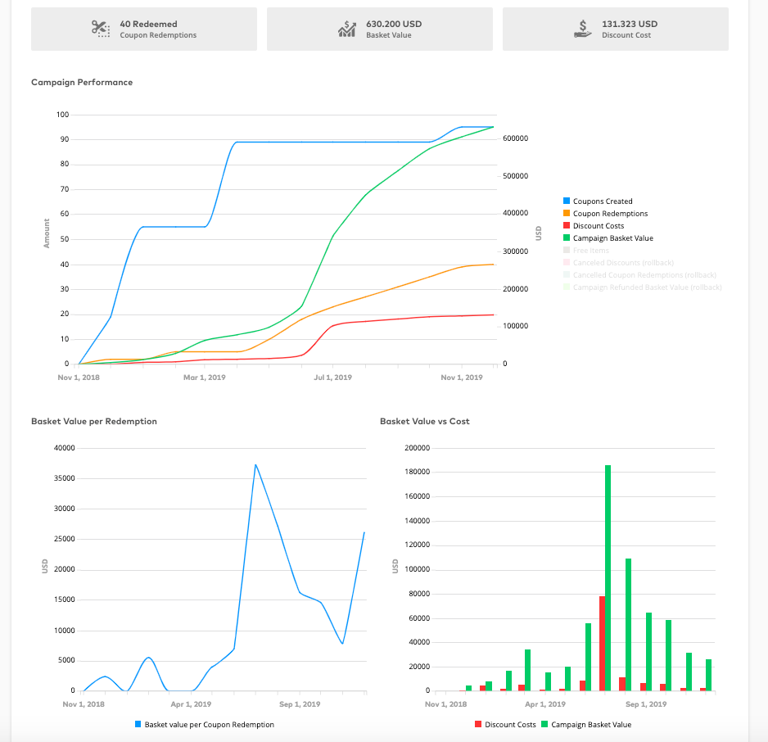Click the 40 Redeemed coupon redemptions card

point(144,29)
